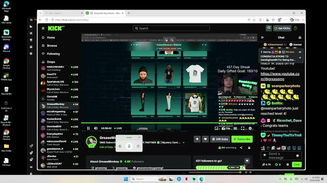Click the Gift Subs button
Image resolution: width=327 pixels, height=183 pixels.
click(x=220, y=139)
